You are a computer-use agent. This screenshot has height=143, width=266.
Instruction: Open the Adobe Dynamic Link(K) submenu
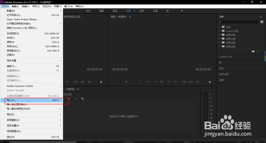coord(32,86)
